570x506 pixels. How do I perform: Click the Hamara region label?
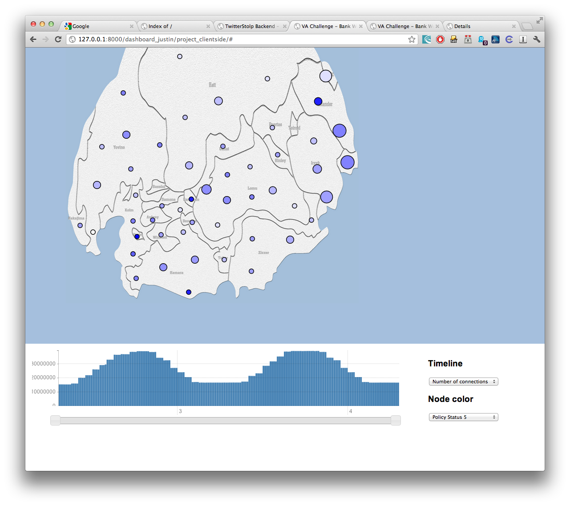coord(177,273)
